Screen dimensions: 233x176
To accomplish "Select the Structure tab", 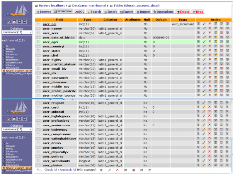I will (63, 11).
